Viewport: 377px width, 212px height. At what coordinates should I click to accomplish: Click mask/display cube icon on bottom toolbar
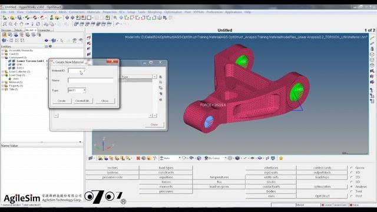[199, 158]
